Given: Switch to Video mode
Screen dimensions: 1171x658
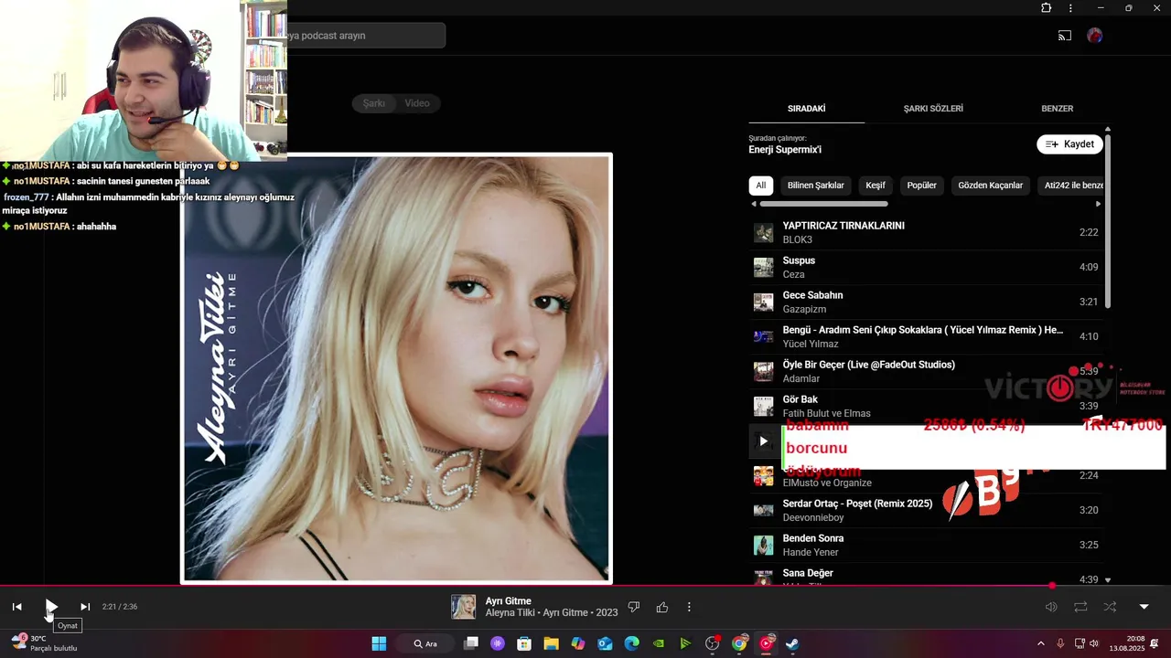Looking at the screenshot, I should pyautogui.click(x=417, y=103).
